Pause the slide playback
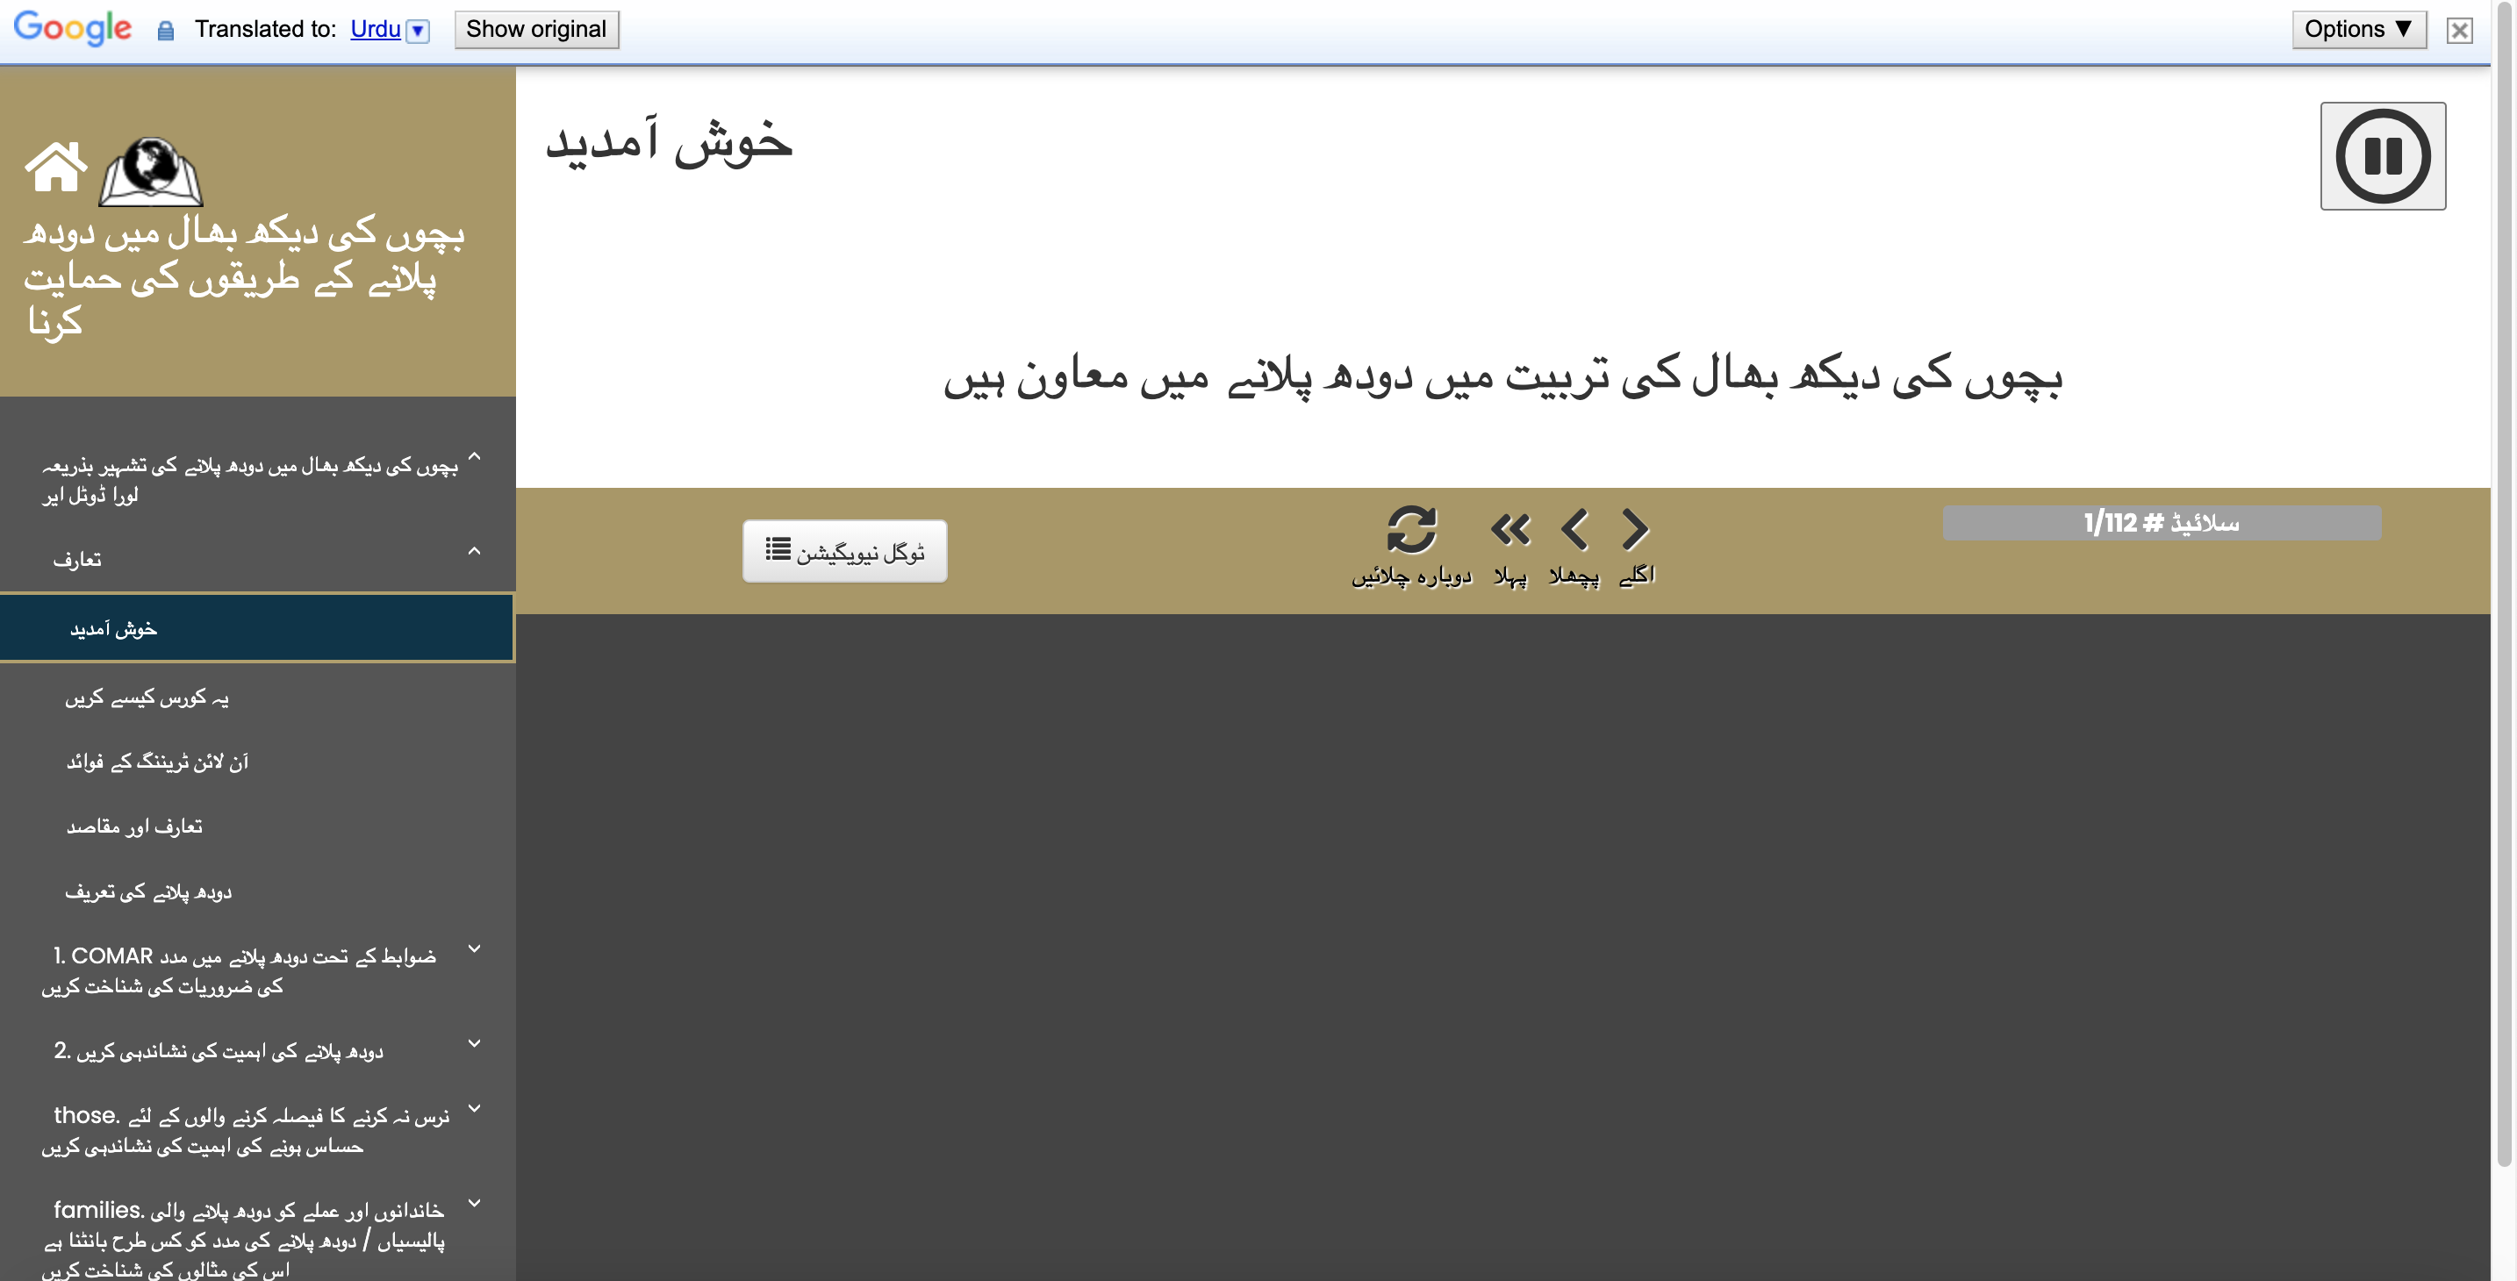2517x1281 pixels. click(x=2382, y=156)
